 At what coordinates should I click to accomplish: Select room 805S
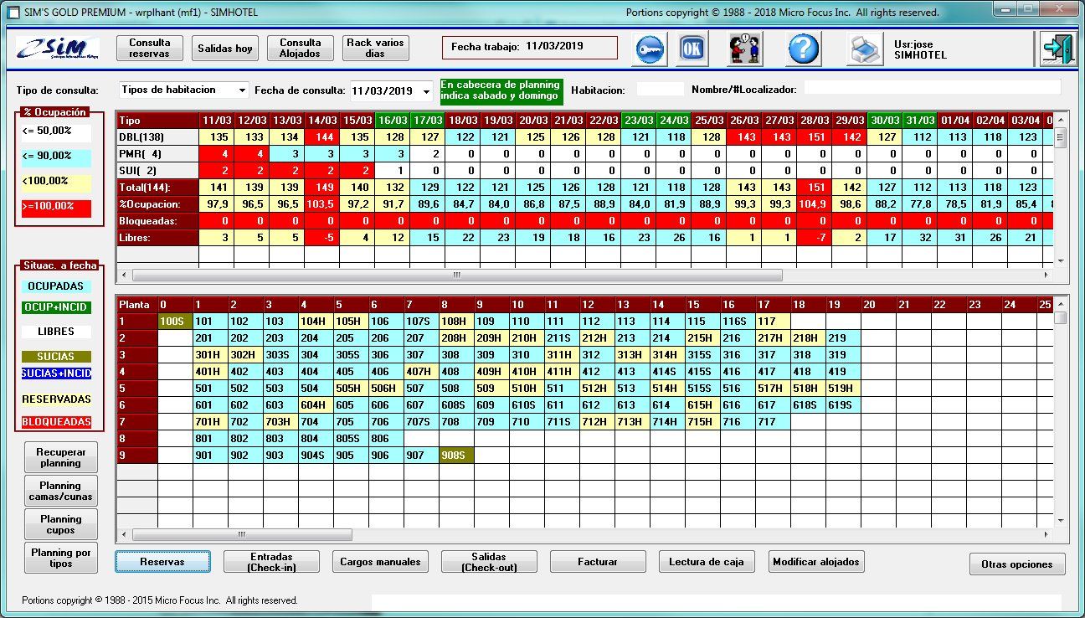pyautogui.click(x=351, y=438)
